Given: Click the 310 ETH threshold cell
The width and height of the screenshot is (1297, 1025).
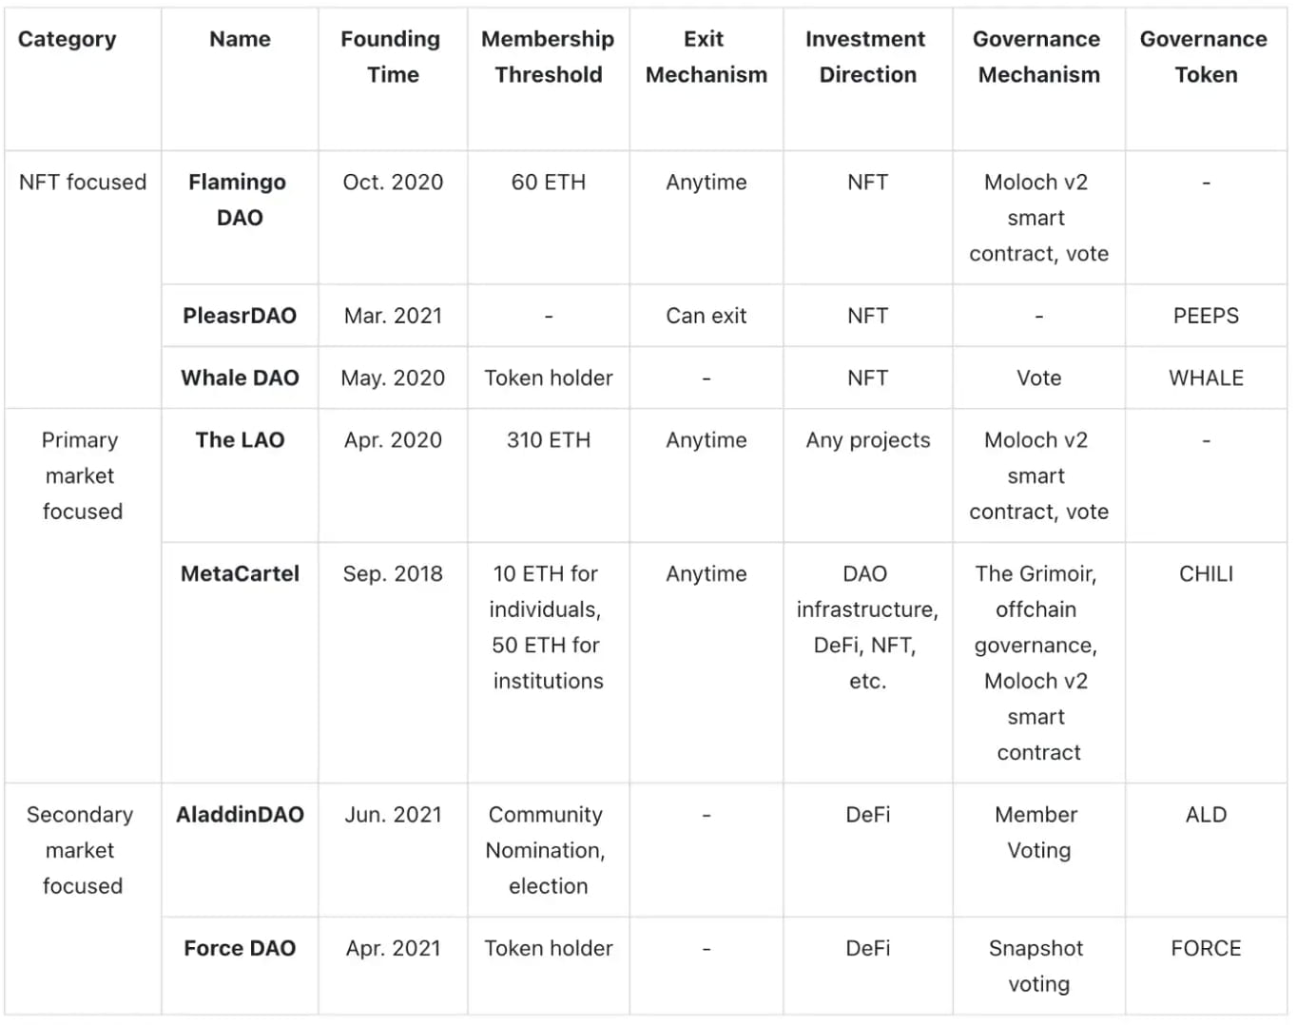Looking at the screenshot, I should click(x=549, y=439).
